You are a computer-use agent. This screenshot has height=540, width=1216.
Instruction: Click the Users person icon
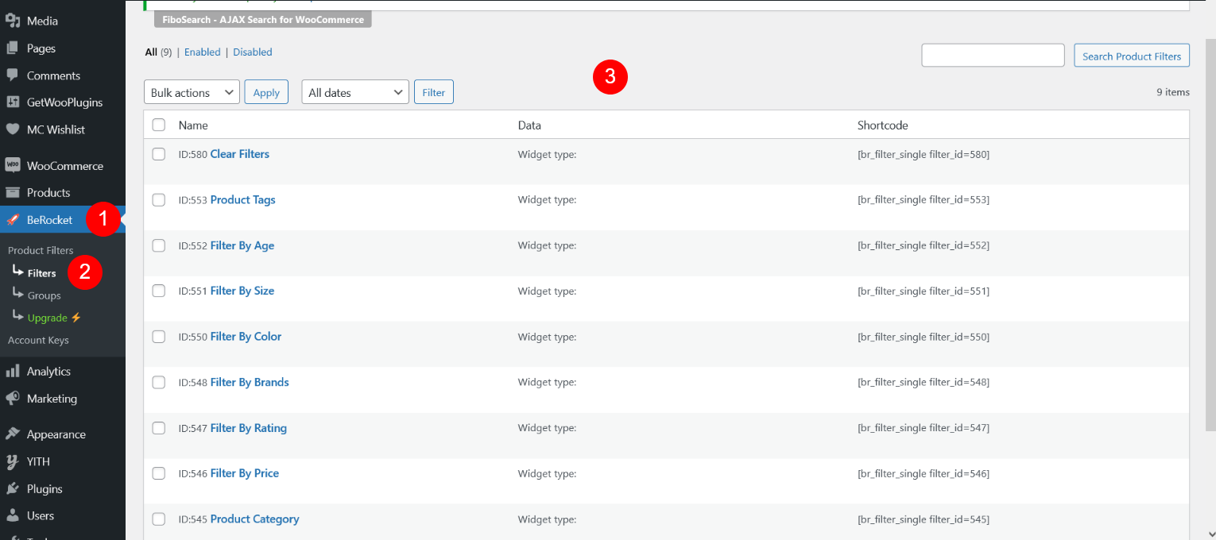coord(13,515)
